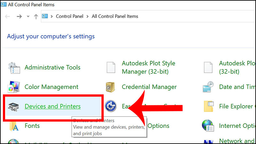
Task: Click the Date and Time calendar icon
Action: pyautogui.click(x=208, y=87)
